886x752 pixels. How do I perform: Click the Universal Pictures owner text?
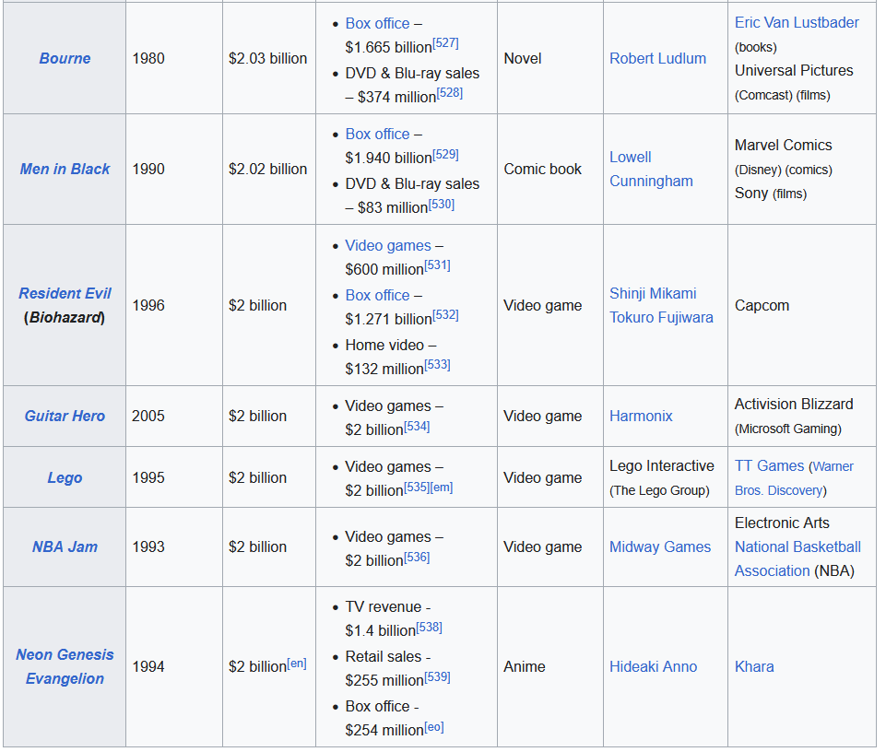794,71
